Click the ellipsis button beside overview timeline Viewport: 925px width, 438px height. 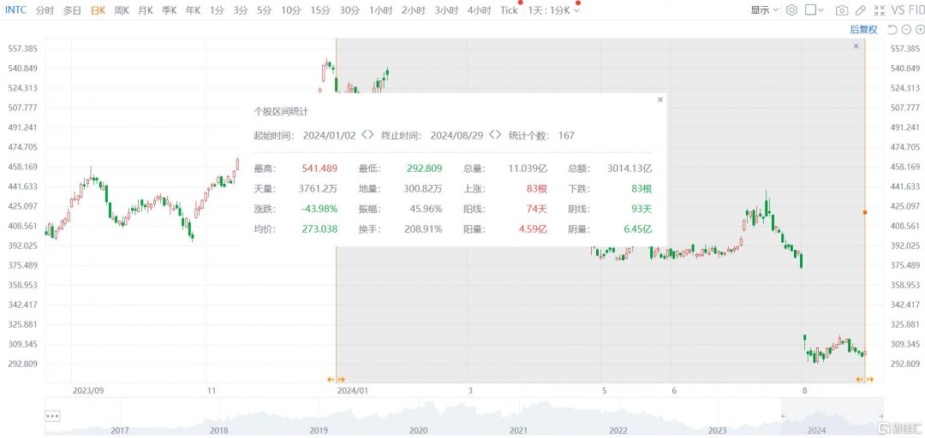(53, 416)
